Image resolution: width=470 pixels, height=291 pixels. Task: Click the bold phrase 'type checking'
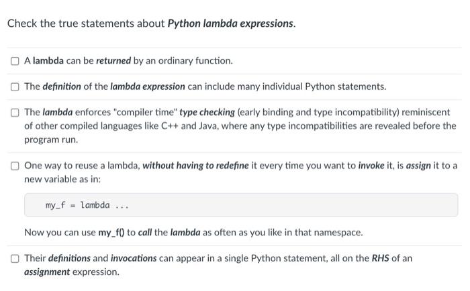click(x=207, y=112)
